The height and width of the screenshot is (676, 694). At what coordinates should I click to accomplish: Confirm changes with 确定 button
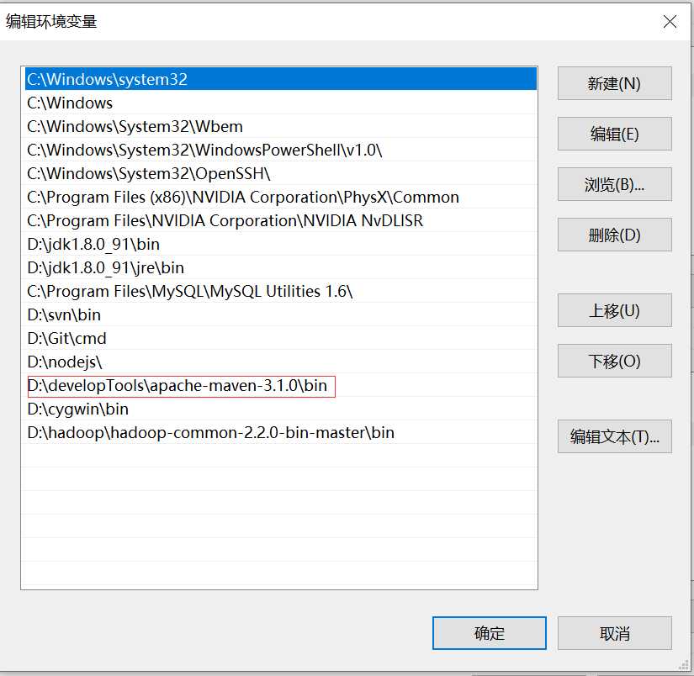489,633
